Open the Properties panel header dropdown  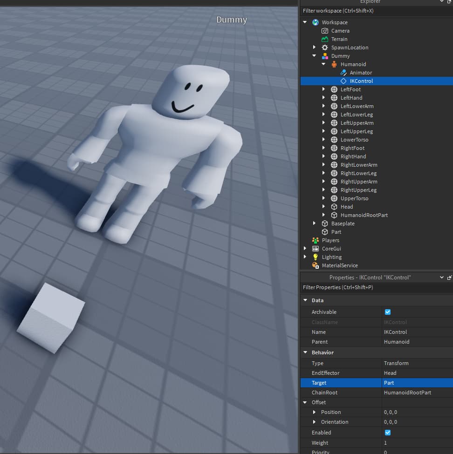click(441, 277)
